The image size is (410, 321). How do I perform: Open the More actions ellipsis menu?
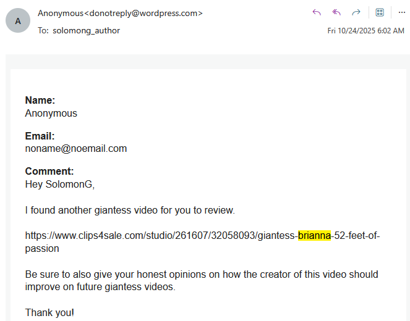tap(399, 12)
